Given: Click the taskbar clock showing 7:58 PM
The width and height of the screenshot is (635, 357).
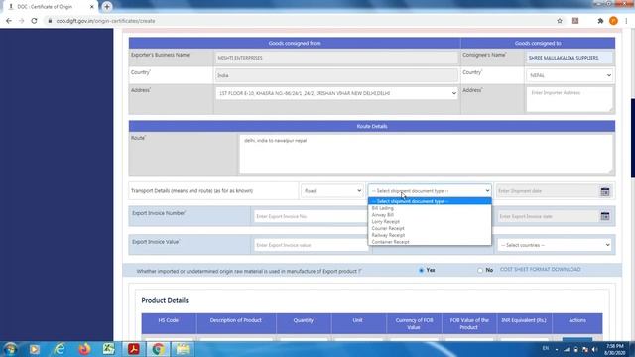Looking at the screenshot, I should pos(615,349).
